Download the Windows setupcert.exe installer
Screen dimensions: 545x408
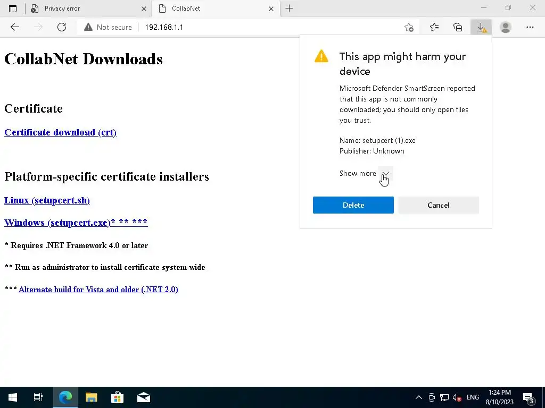(x=76, y=223)
